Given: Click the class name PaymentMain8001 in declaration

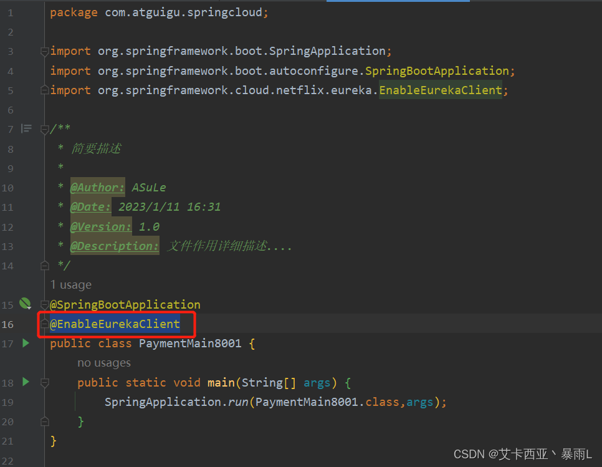Looking at the screenshot, I should (190, 344).
